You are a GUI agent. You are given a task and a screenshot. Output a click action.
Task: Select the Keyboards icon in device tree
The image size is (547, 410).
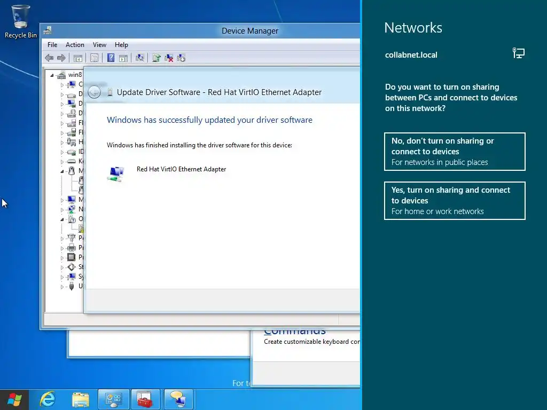tap(72, 161)
